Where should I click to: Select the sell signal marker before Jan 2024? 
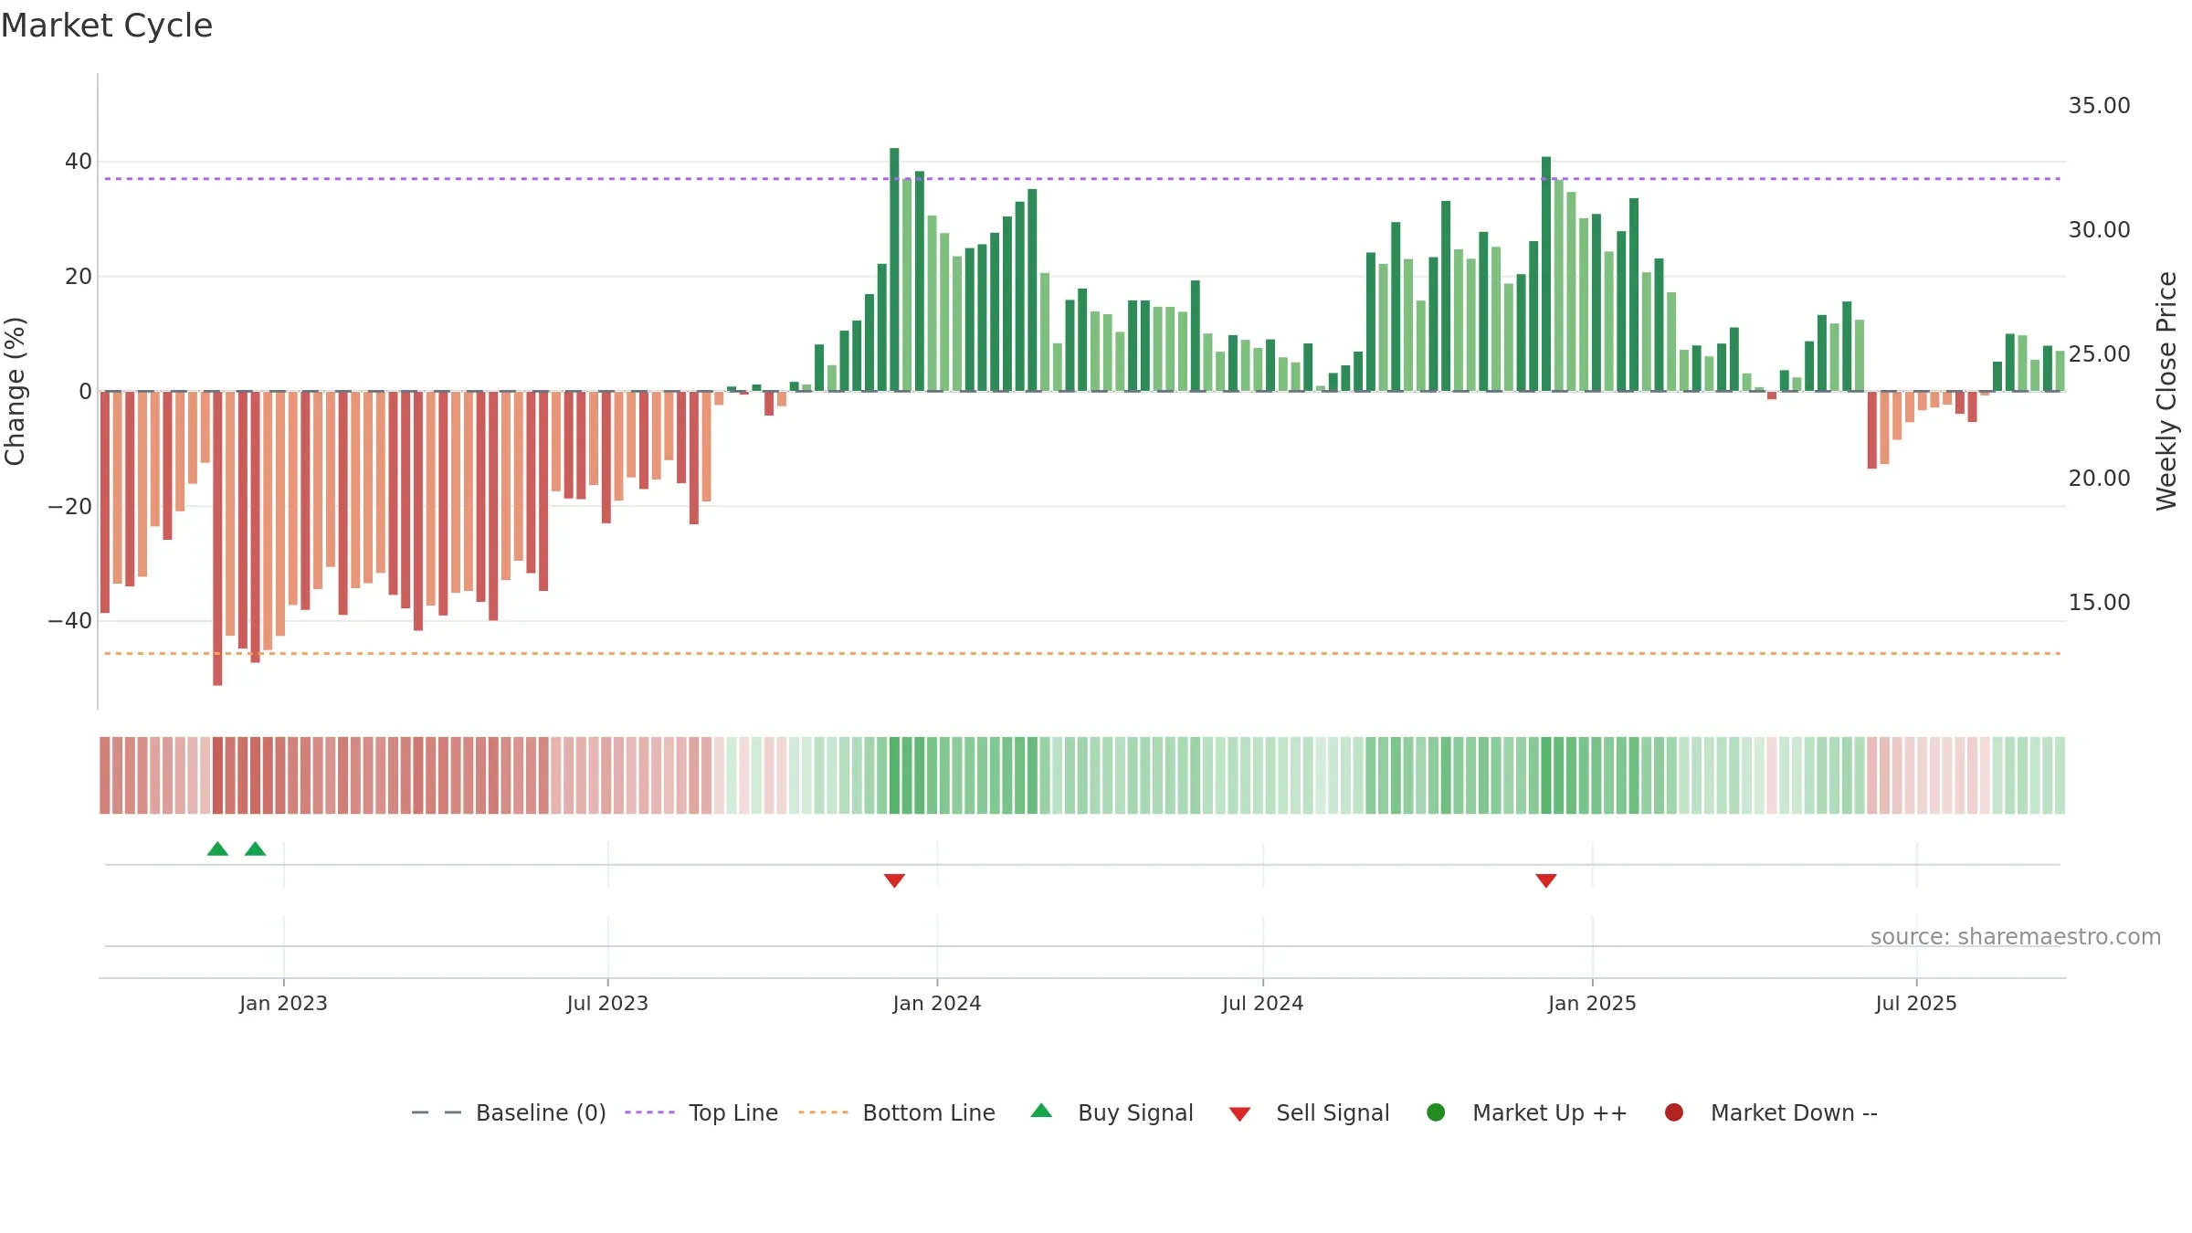click(x=894, y=880)
